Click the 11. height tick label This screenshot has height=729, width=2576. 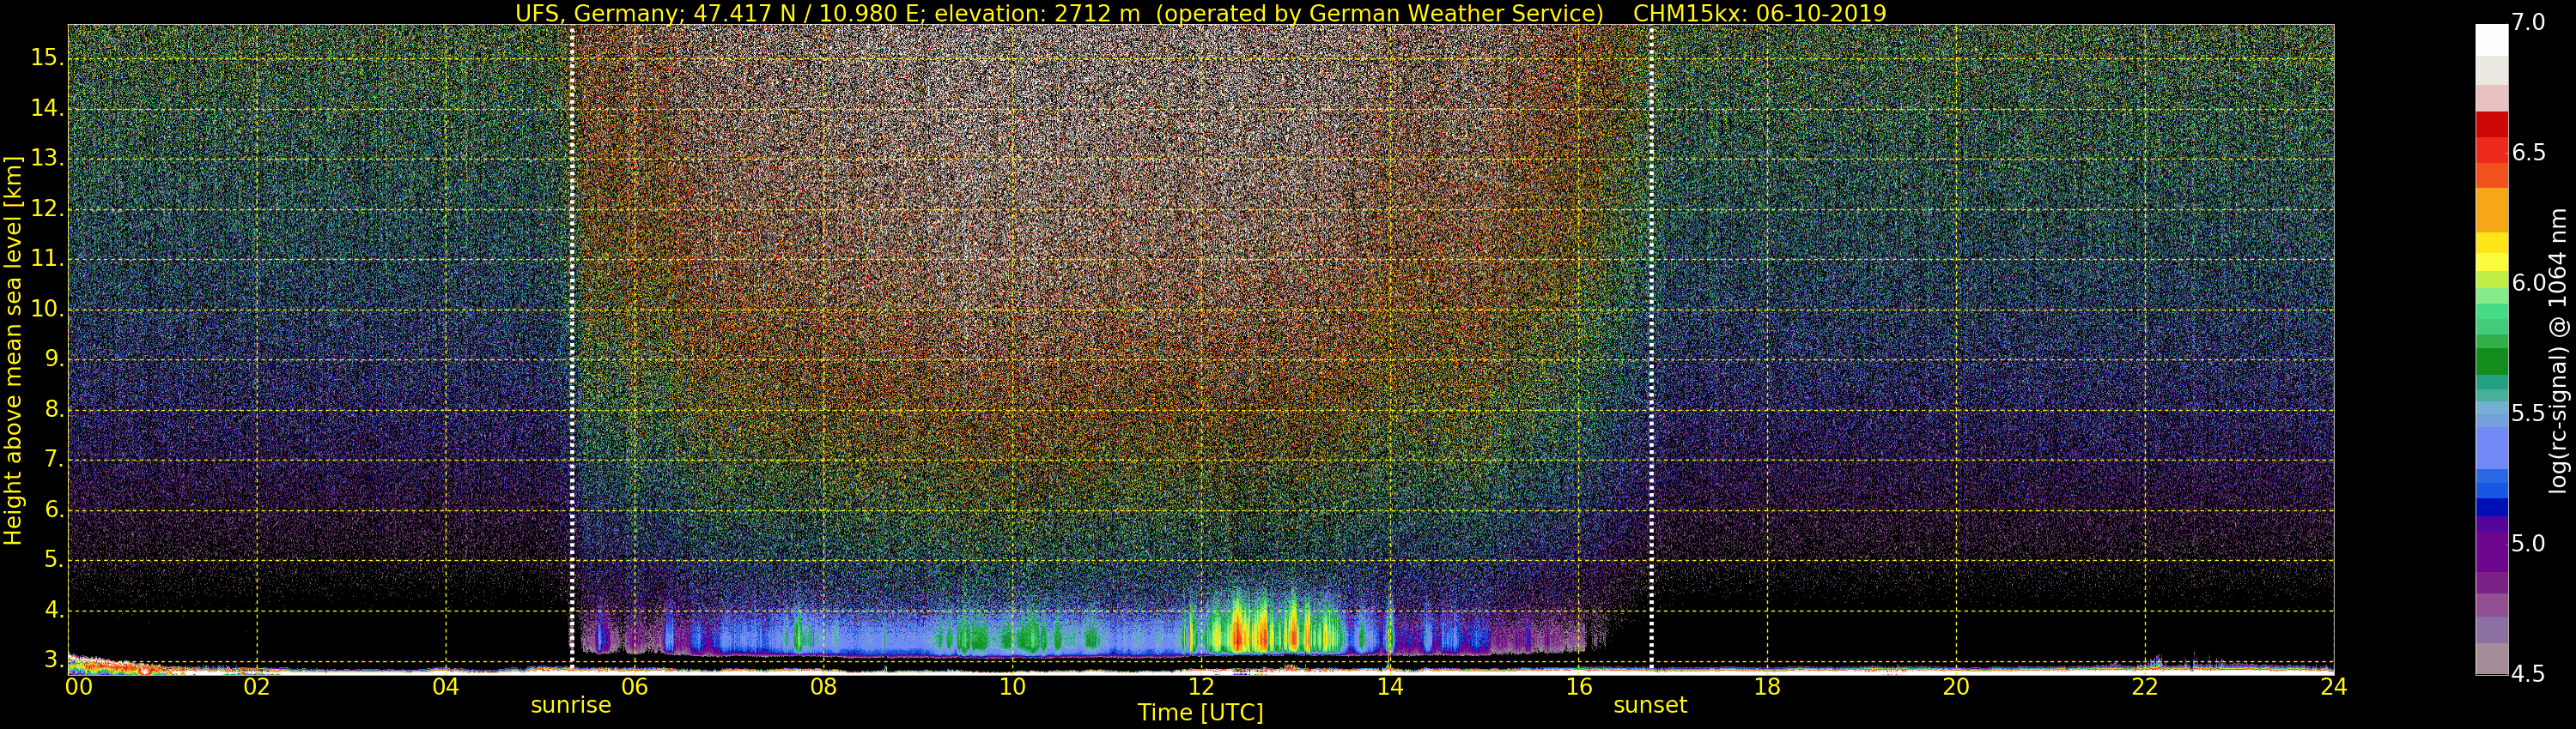47,259
